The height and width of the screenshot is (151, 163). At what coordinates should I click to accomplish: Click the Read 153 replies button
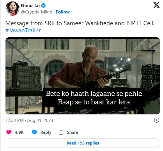coord(83,143)
